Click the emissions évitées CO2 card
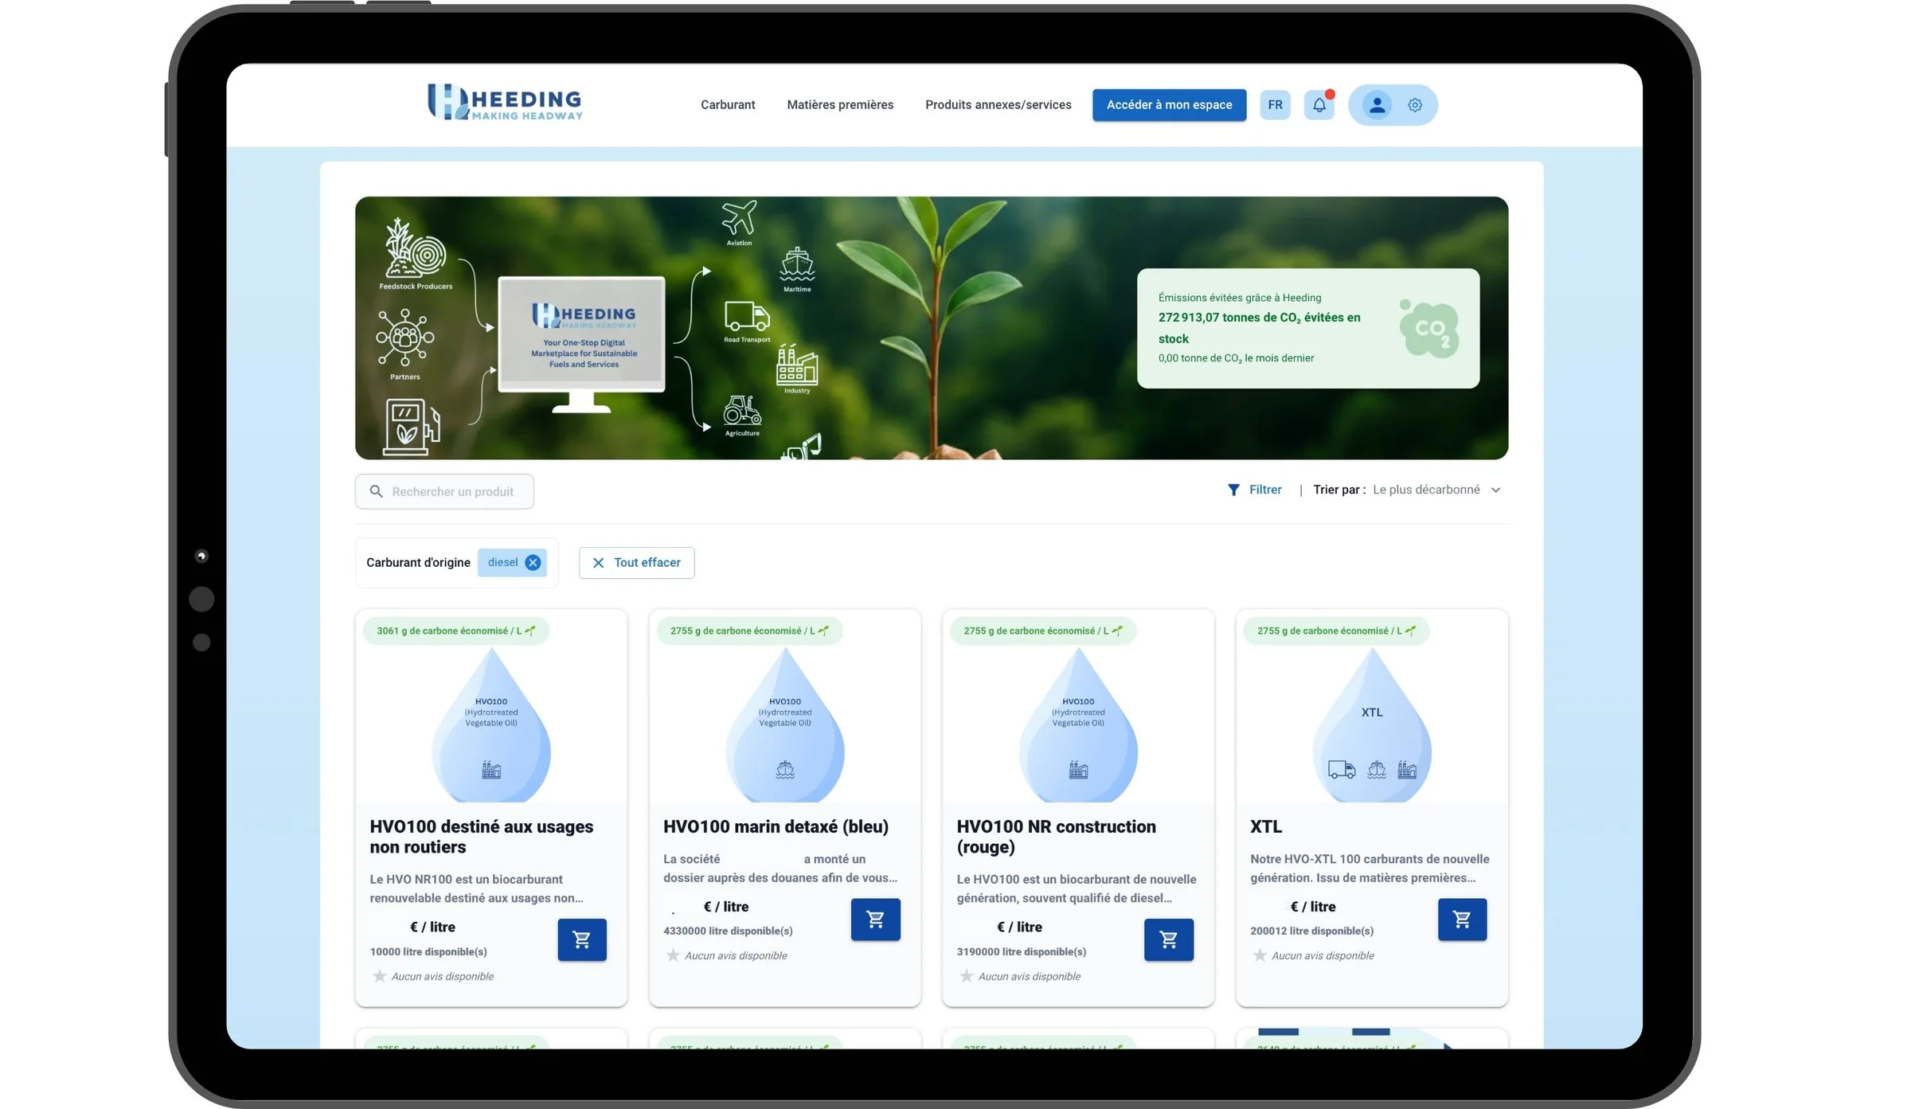 pos(1308,328)
